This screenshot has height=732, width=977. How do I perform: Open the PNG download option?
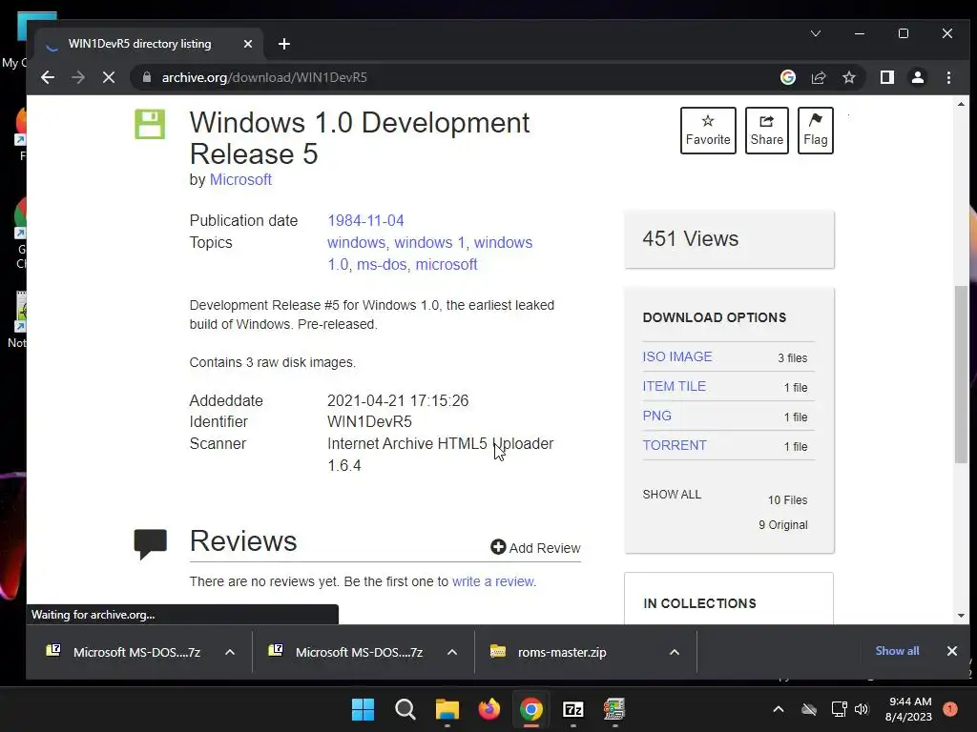(x=656, y=416)
